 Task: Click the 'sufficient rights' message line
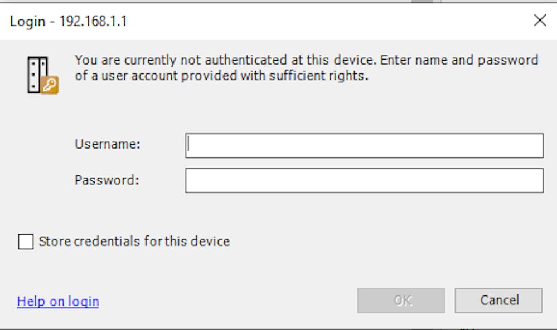point(221,76)
